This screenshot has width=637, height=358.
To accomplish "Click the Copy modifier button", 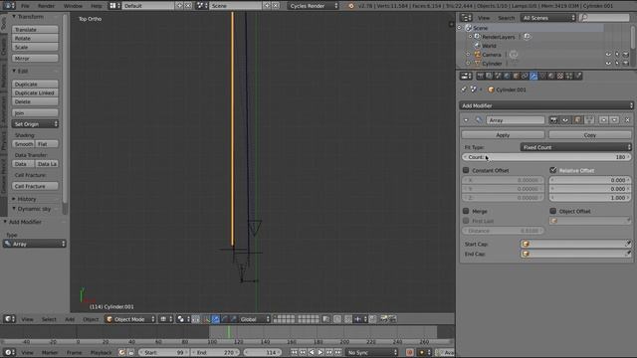I will pyautogui.click(x=590, y=135).
